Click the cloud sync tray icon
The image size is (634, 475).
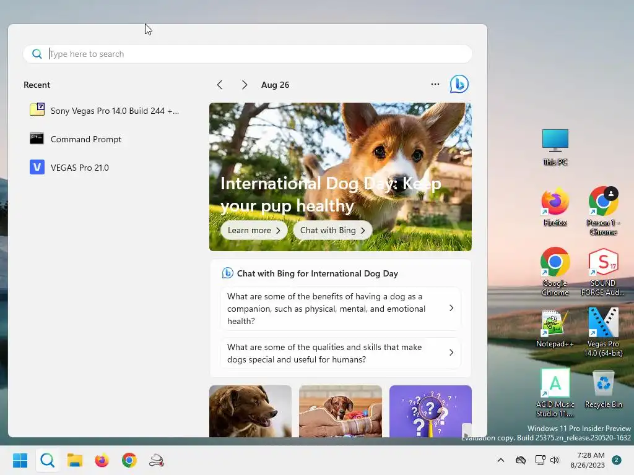[520, 460]
